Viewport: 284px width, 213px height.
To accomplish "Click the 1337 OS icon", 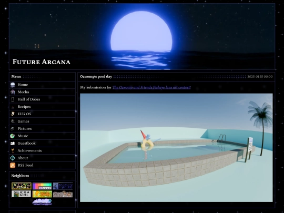I will 13,114.
